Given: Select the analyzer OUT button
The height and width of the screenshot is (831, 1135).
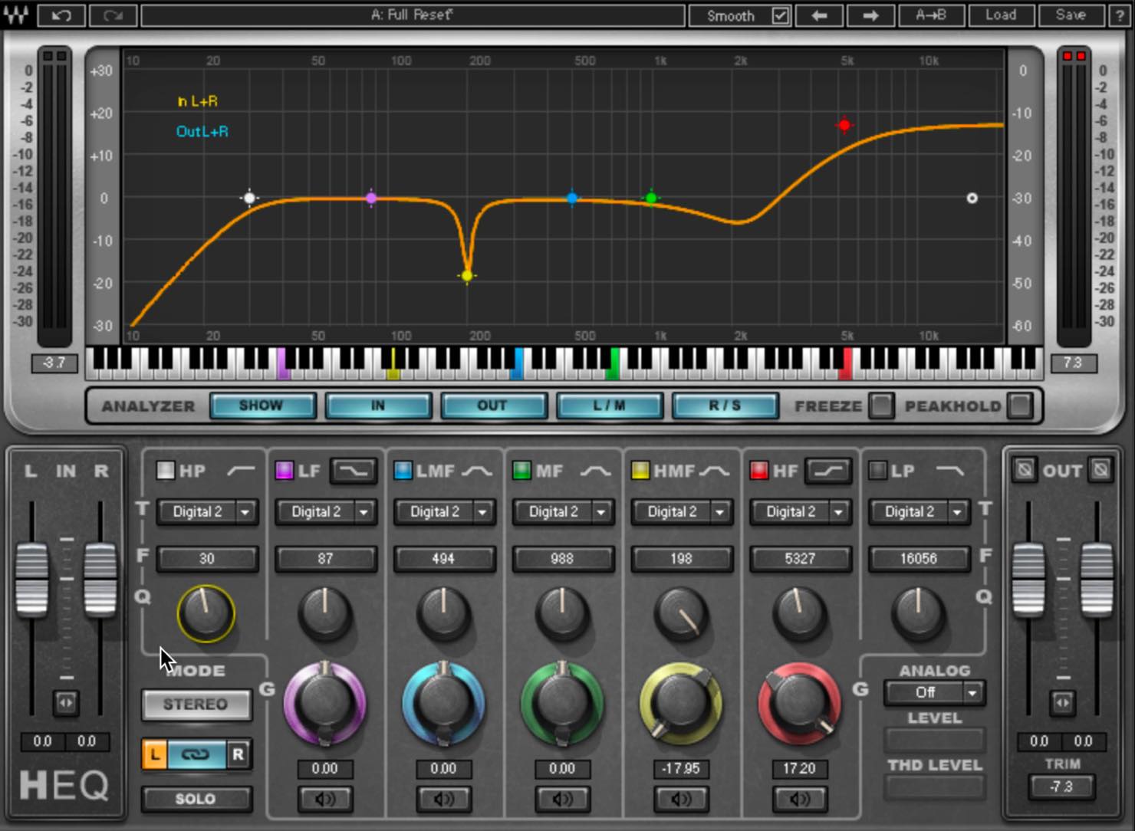Looking at the screenshot, I should 493,406.
